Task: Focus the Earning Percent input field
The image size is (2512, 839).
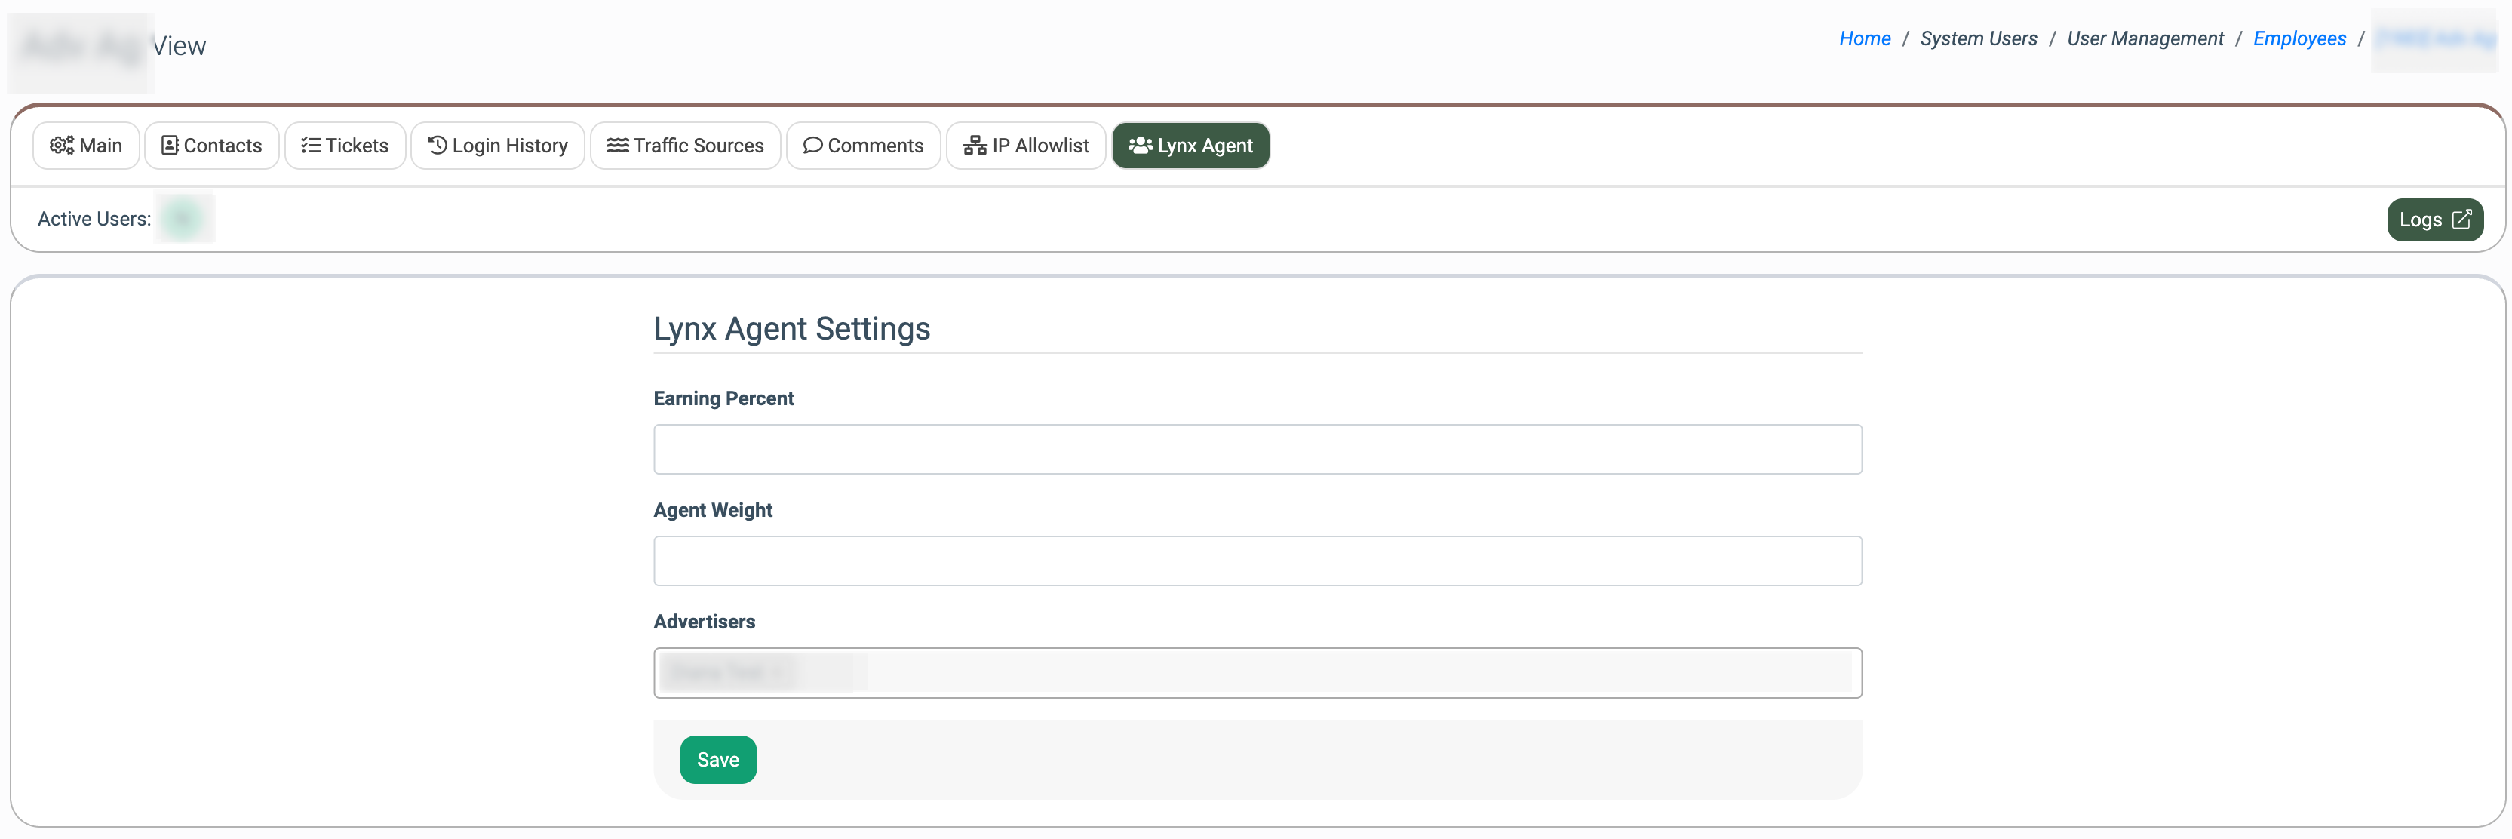Action: point(1257,450)
